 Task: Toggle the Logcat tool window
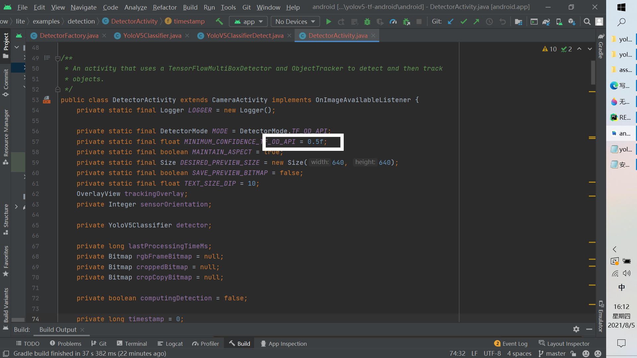pyautogui.click(x=170, y=344)
